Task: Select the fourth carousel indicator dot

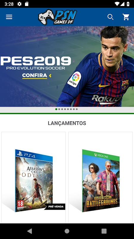Action: 65,109
